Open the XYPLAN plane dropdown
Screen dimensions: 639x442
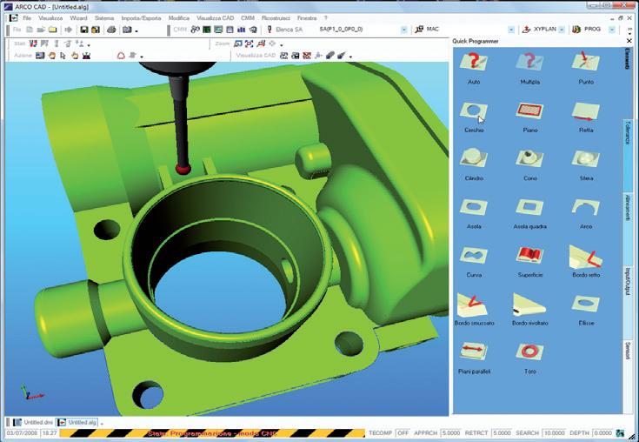click(562, 30)
